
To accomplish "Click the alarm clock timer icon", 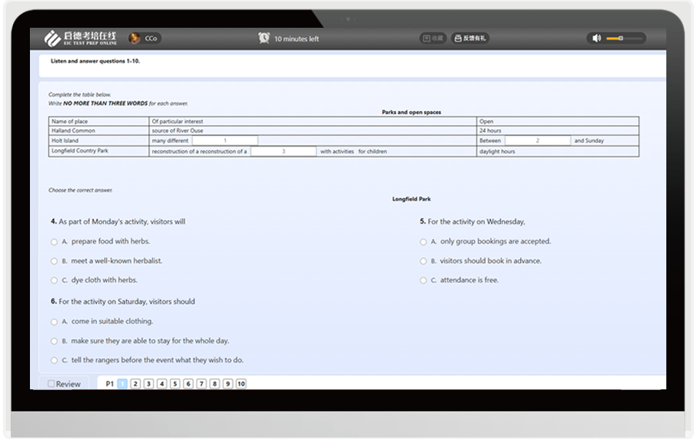I will [x=264, y=38].
